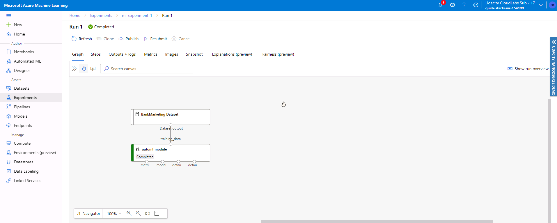The image size is (557, 223).
Task: Collapse the hamburger navigation menu
Action: tap(9, 15)
